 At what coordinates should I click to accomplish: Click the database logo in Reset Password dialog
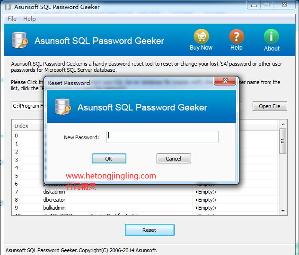click(63, 107)
